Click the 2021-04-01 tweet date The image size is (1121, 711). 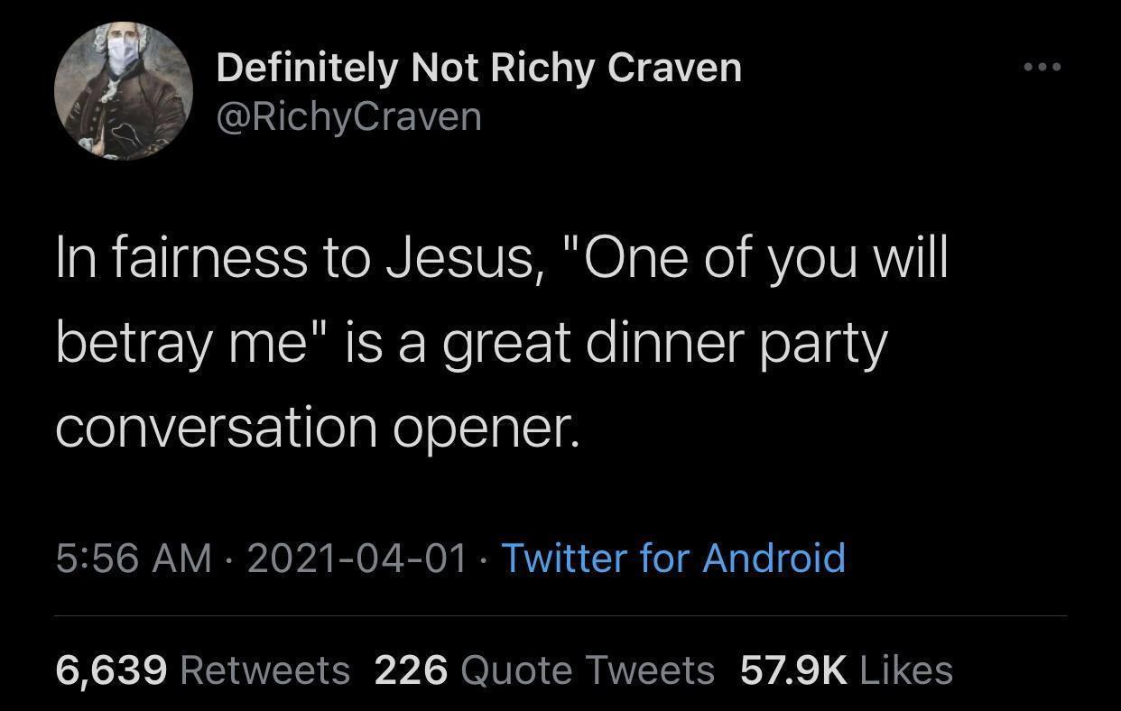(357, 557)
